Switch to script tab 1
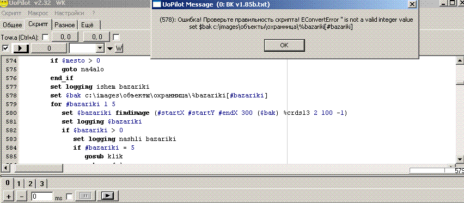Image resolution: width=464 pixels, height=203 pixels. coord(19,184)
